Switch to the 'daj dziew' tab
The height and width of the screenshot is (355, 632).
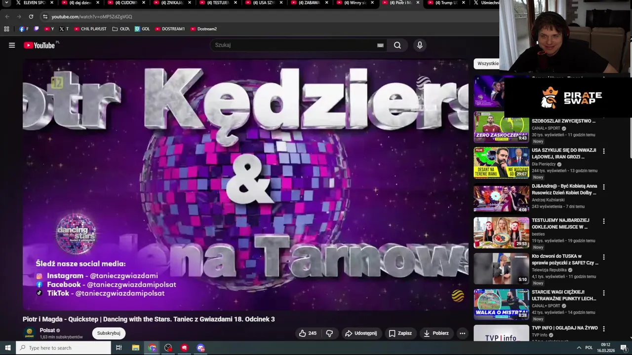(x=80, y=3)
